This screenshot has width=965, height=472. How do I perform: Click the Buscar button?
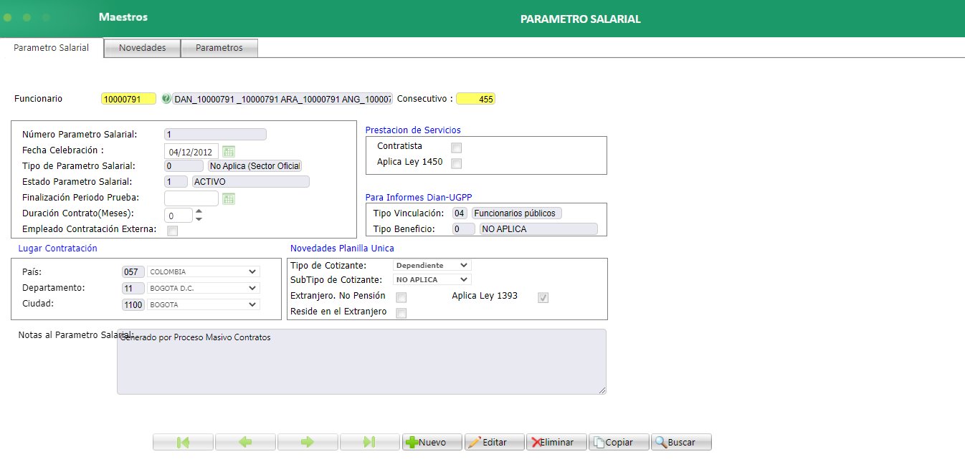coord(682,442)
